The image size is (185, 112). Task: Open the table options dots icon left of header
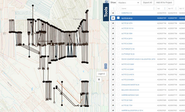[x=114, y=8]
